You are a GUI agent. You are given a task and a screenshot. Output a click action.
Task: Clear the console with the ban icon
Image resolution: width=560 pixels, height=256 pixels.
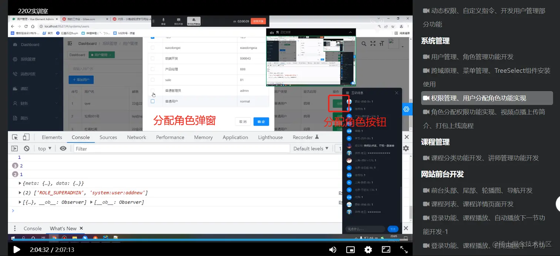point(27,149)
